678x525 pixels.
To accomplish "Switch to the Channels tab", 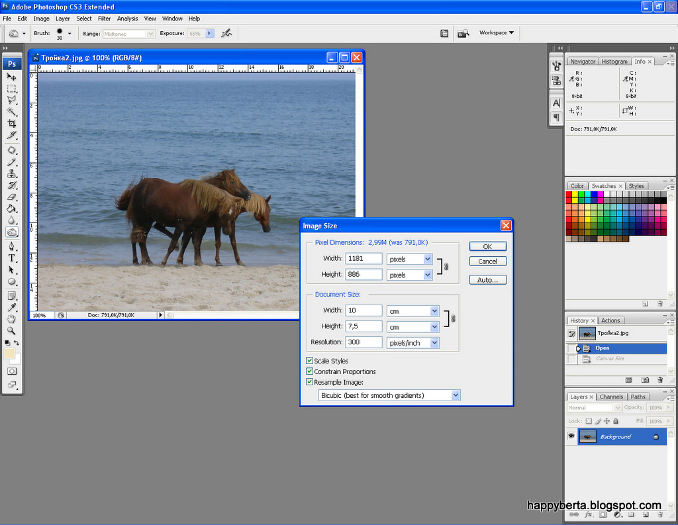I will point(611,397).
